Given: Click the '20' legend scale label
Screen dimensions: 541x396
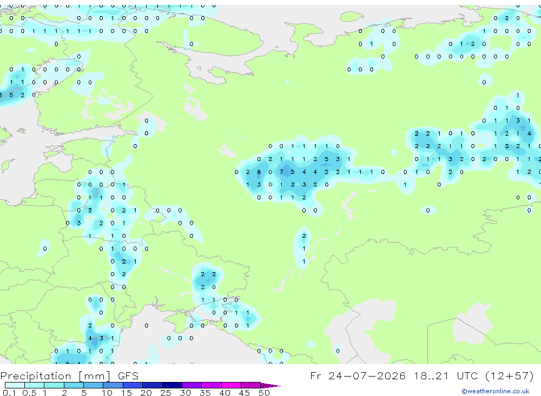Looking at the screenshot, I should (x=146, y=393).
